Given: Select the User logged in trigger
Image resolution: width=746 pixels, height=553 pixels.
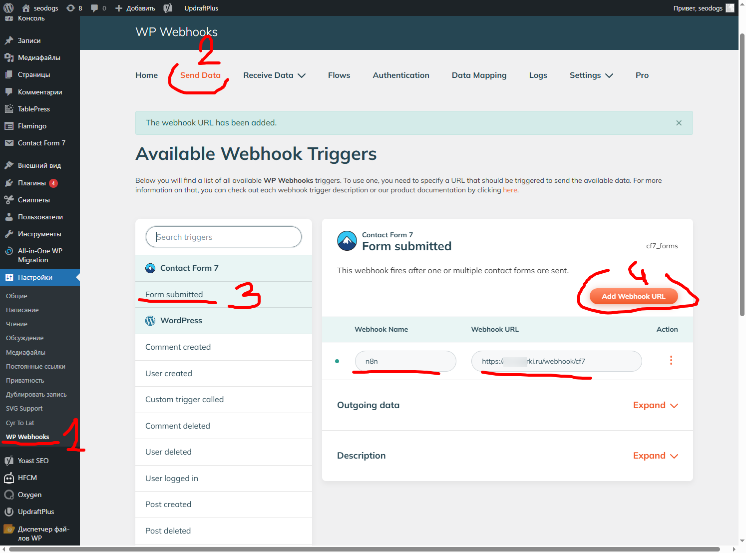Looking at the screenshot, I should [x=224, y=478].
